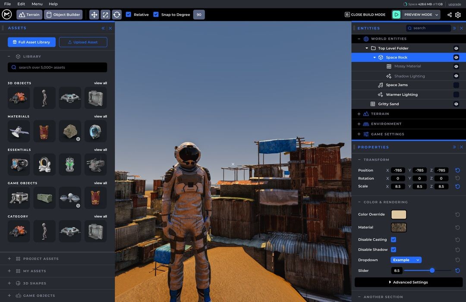Open the Example dropdown

click(406, 260)
